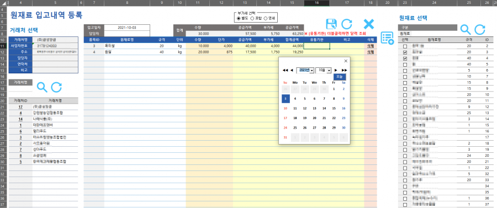The height and width of the screenshot is (208, 497).
Task: Tick the checkbox for material ID 5
Action: pyautogui.click(x=405, y=65)
